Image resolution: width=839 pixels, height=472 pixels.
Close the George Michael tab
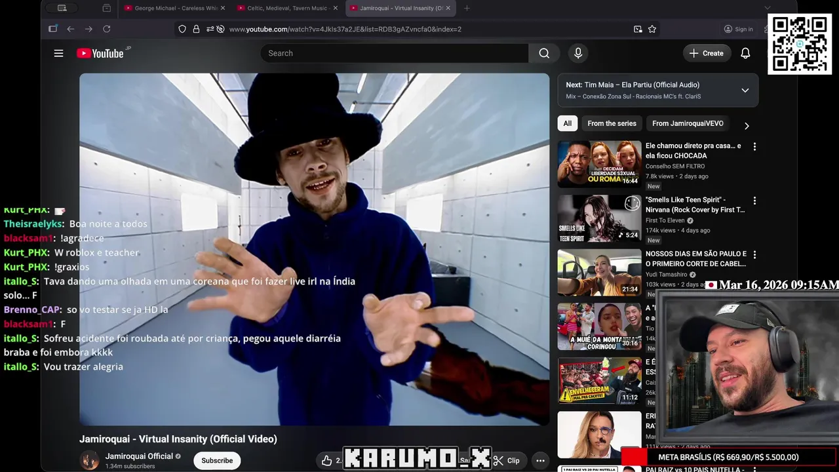point(223,8)
